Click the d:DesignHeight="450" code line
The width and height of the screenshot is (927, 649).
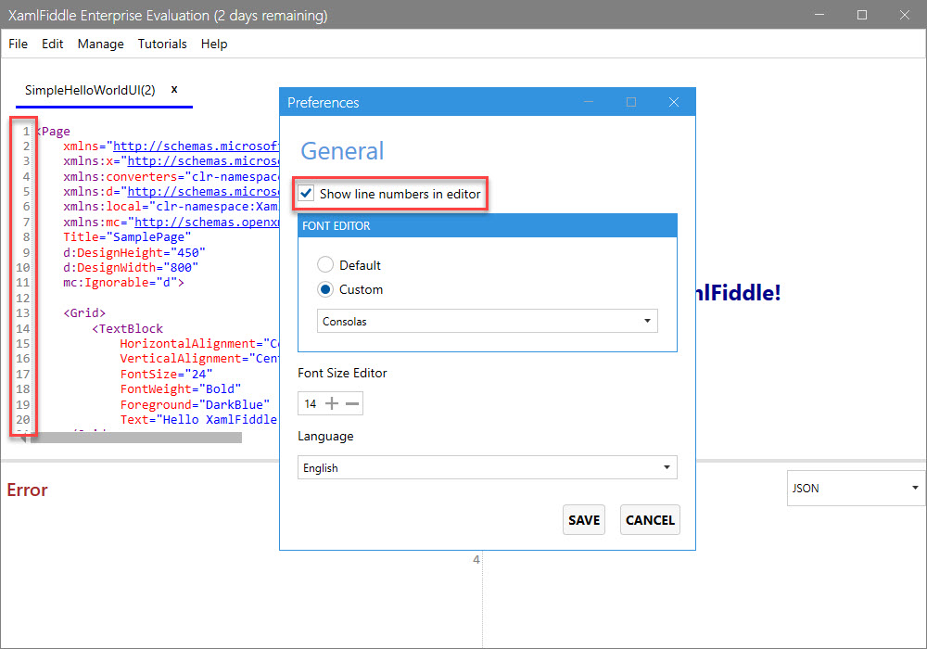[134, 252]
